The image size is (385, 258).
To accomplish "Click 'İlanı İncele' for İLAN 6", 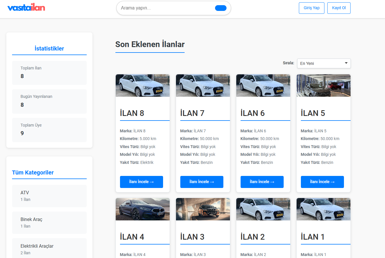I will point(262,182).
